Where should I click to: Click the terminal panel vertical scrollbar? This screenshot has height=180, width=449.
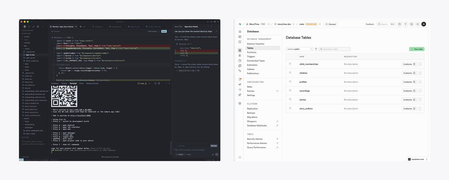tap(171, 148)
